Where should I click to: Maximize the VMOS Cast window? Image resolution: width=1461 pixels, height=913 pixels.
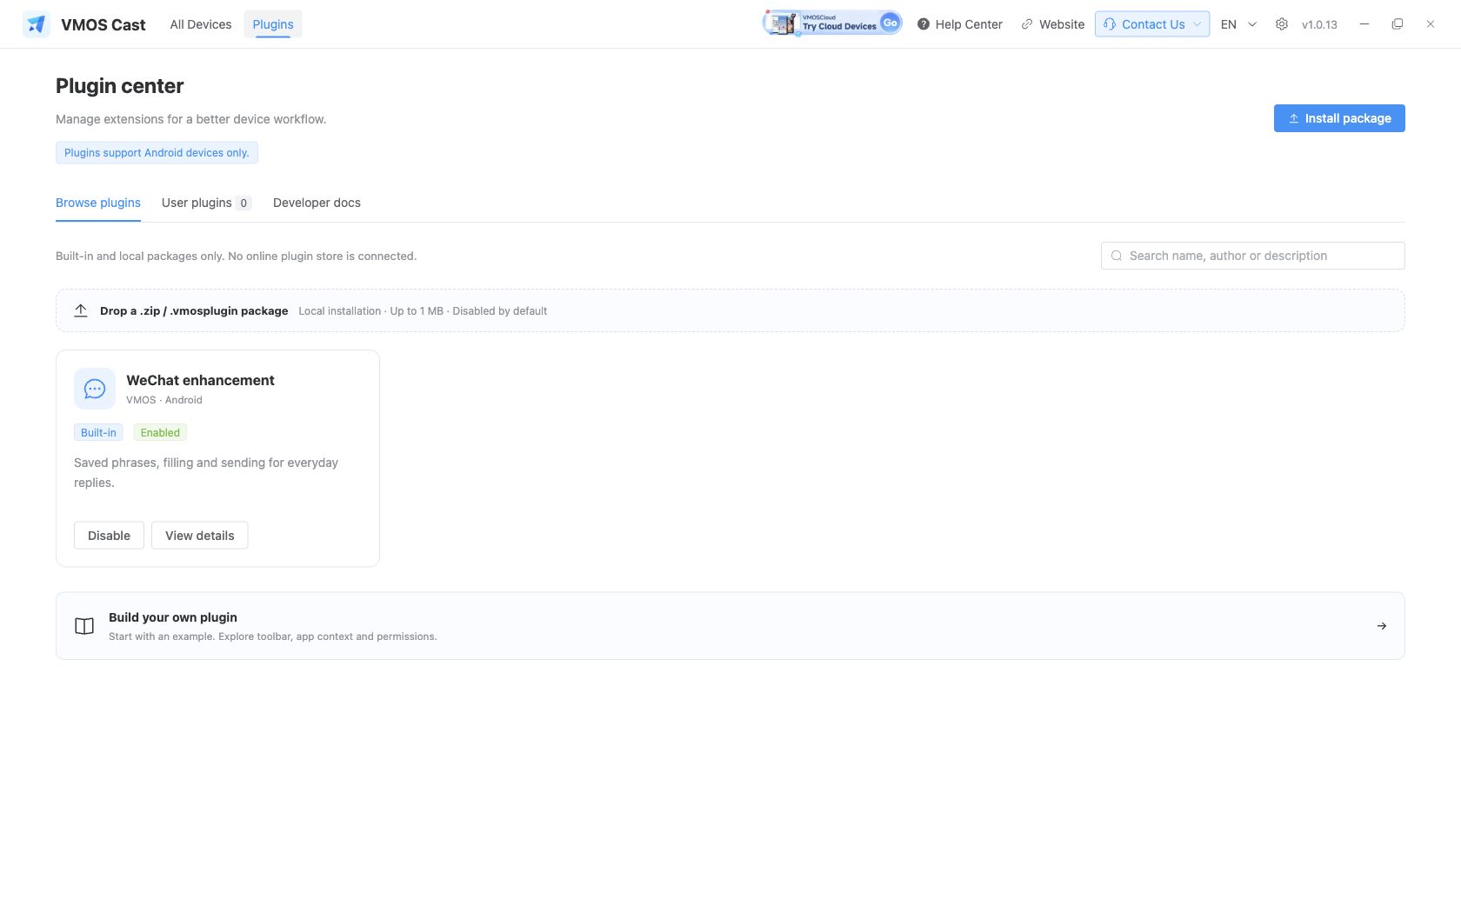(1398, 24)
